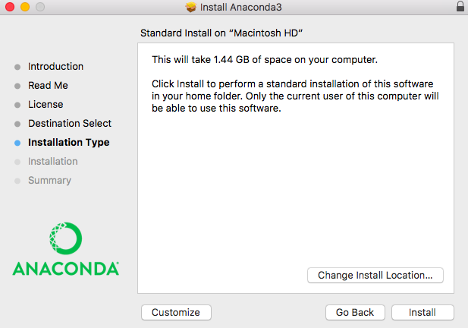Viewport: 468px width, 328px height.
Task: Select the Introduction step label
Action: point(55,67)
